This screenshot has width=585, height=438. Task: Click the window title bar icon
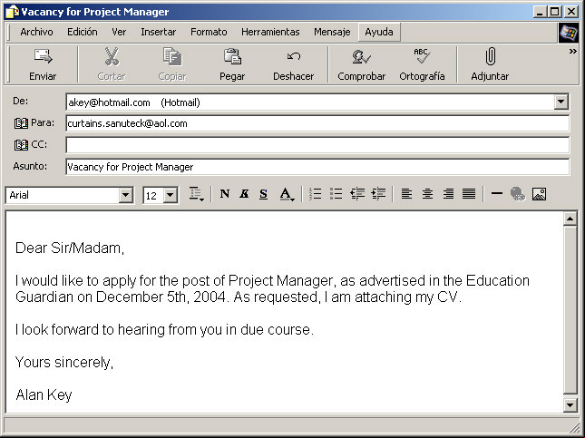12,12
